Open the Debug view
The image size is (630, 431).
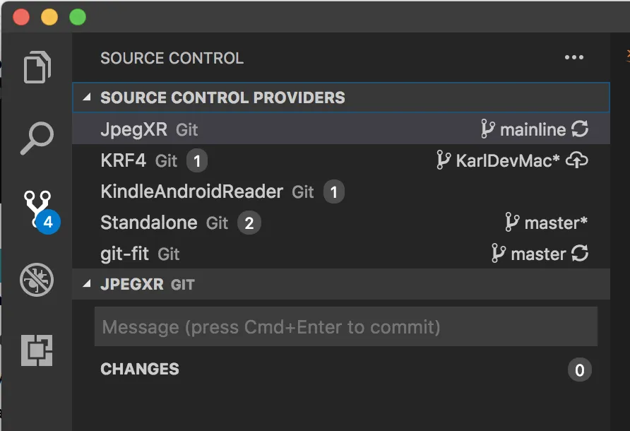point(37,279)
